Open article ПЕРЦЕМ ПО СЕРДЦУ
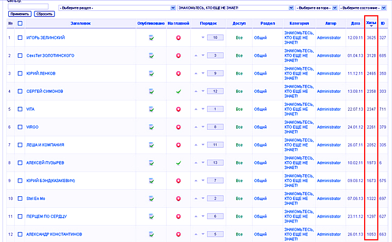 46,216
